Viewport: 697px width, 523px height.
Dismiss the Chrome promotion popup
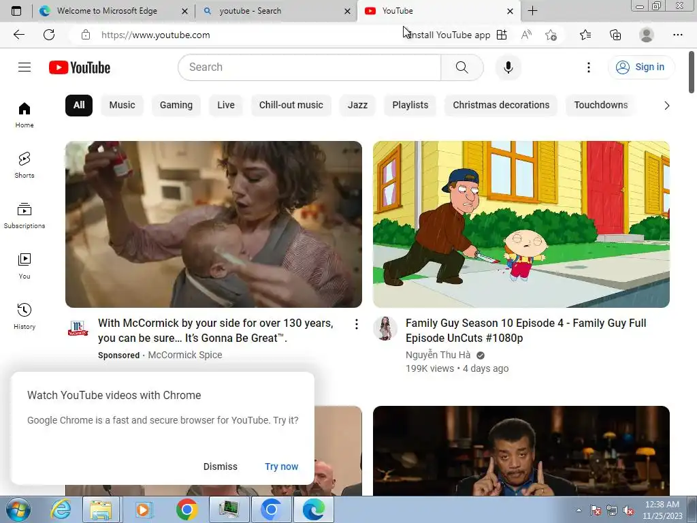[221, 466]
